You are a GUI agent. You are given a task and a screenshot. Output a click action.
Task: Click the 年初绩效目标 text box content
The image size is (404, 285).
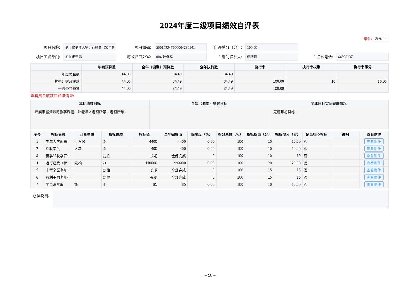point(90,118)
